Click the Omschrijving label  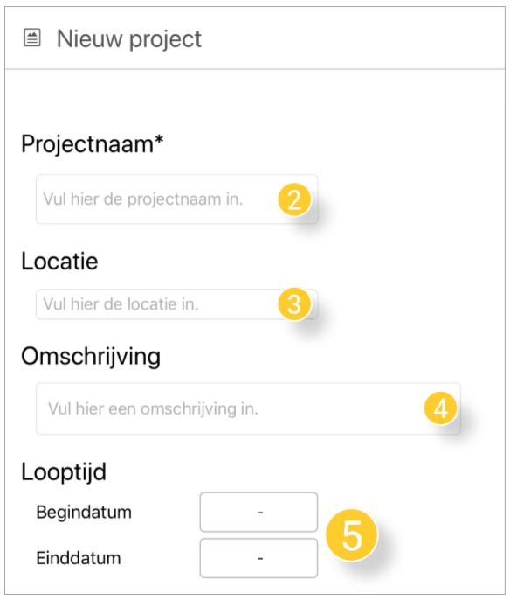[91, 357]
